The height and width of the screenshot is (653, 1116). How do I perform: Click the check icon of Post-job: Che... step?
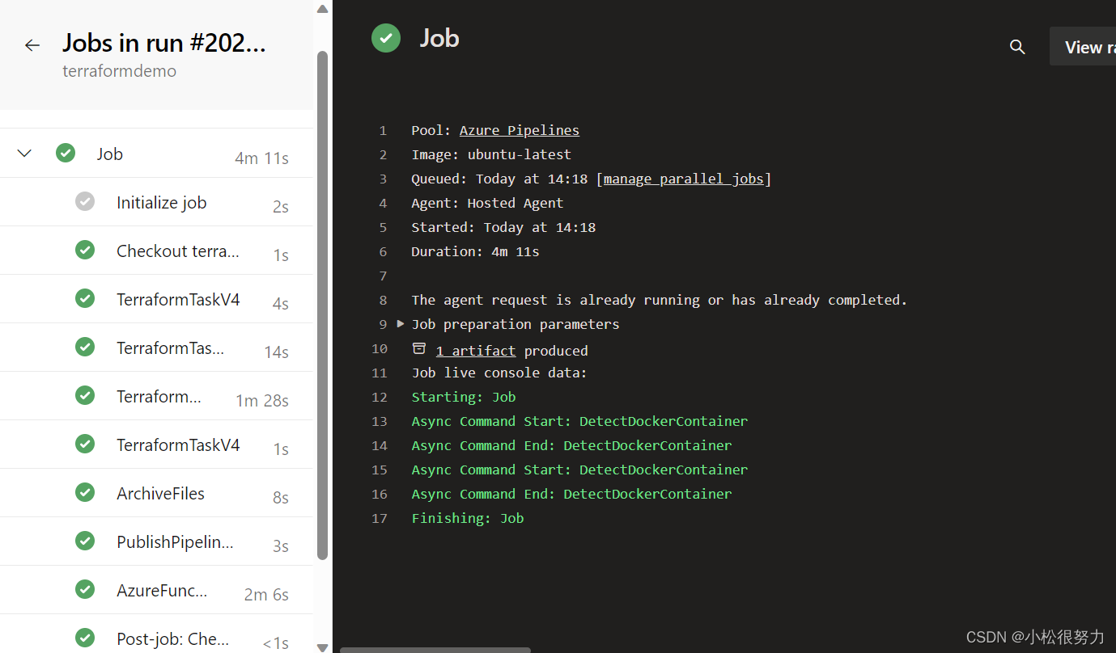[x=85, y=638]
